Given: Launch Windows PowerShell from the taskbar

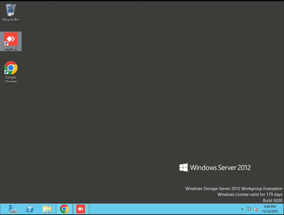Looking at the screenshot, I should [x=30, y=209].
